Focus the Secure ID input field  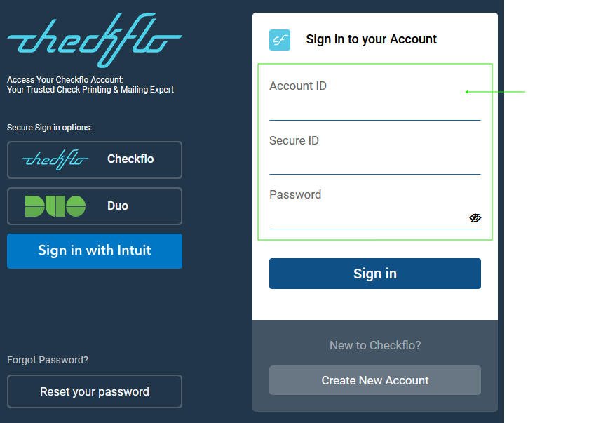(375, 163)
